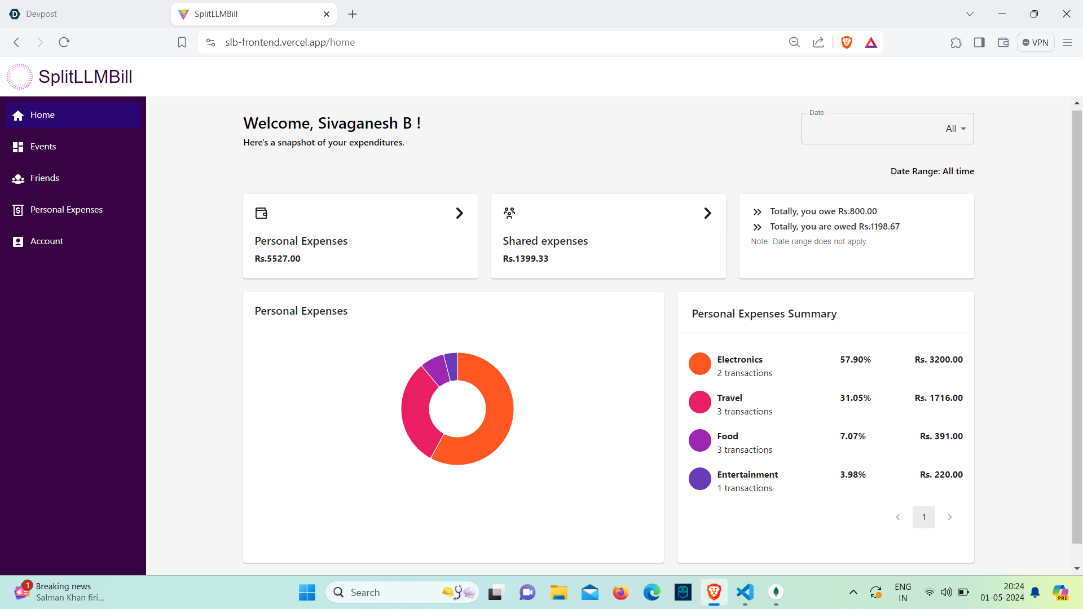The width and height of the screenshot is (1083, 609).
Task: Click the SplitLLMBill logo icon
Action: click(x=20, y=77)
